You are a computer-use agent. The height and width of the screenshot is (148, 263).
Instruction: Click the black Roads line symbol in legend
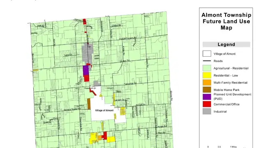point(207,61)
